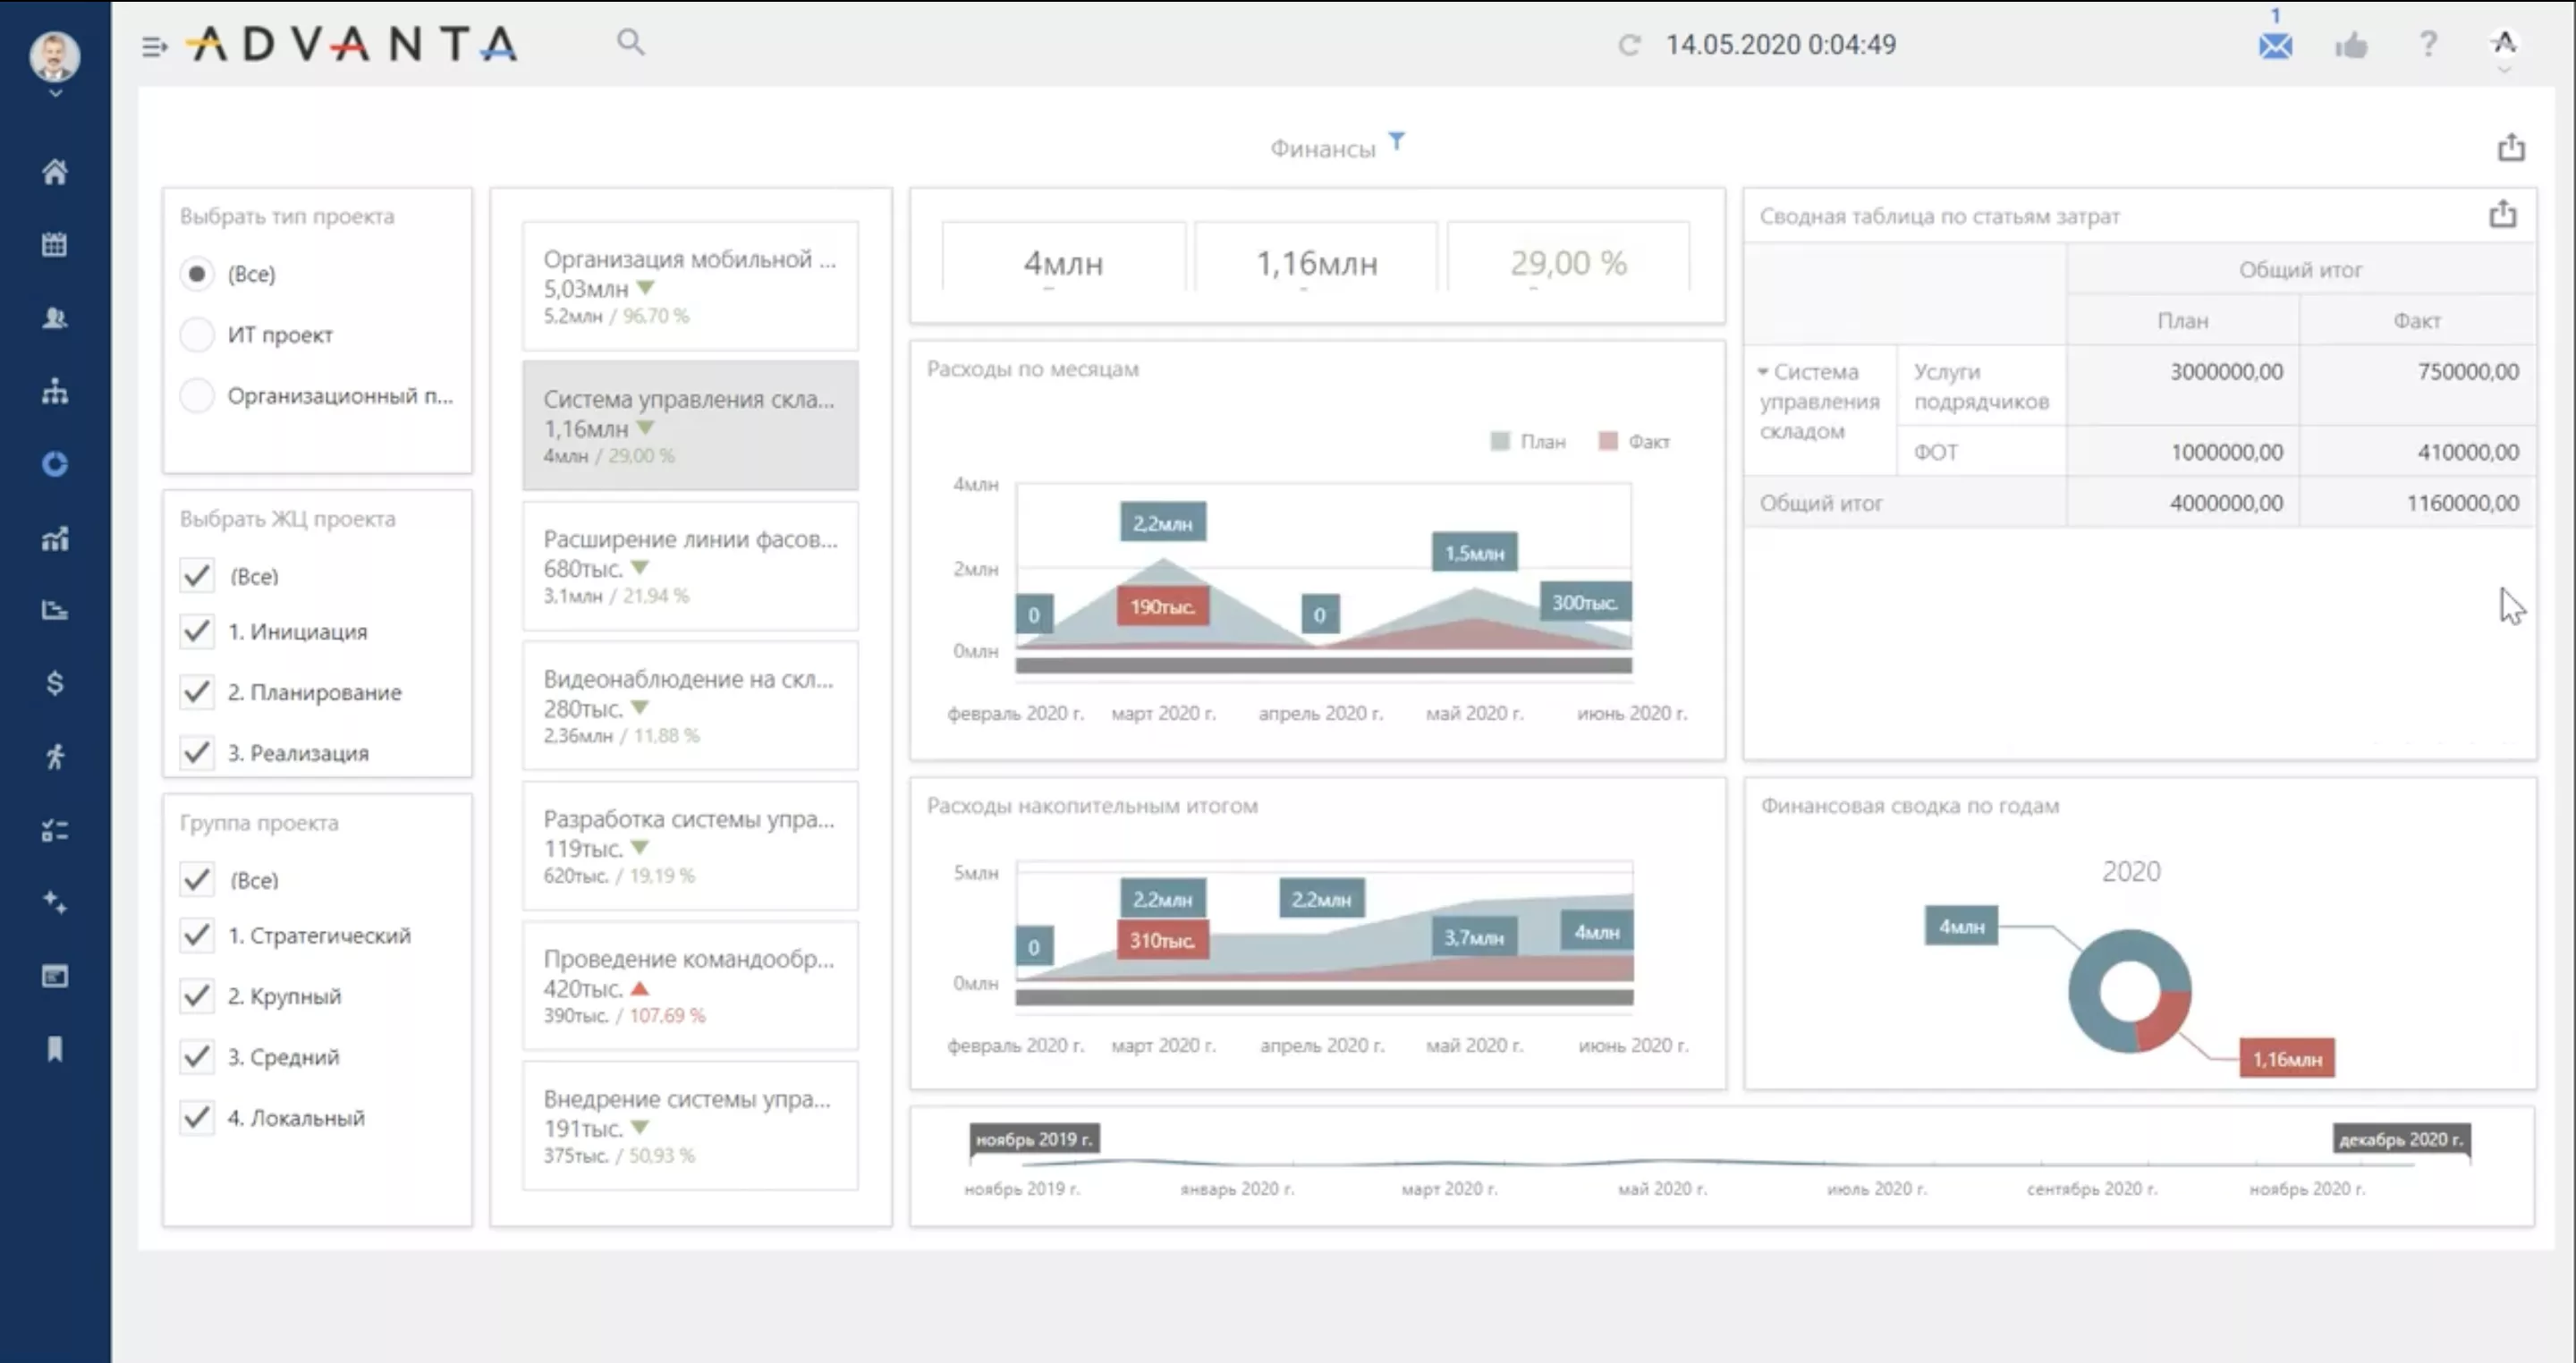2576x1363 pixels.
Task: Open the top-right account menu chevron
Action: (x=2504, y=70)
